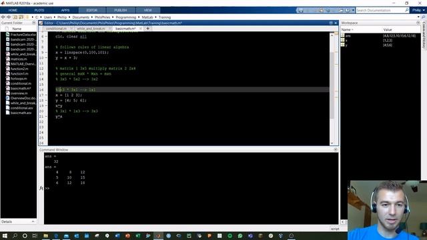Open Editor panel actions menu
This screenshot has width=427, height=240.
(331, 23)
